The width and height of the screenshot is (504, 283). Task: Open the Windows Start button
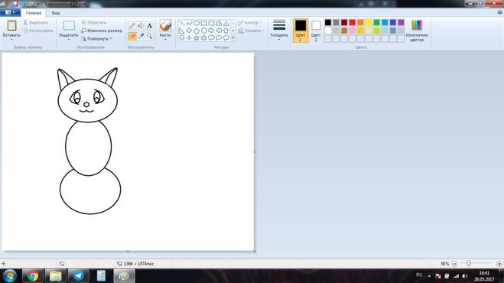(x=9, y=275)
